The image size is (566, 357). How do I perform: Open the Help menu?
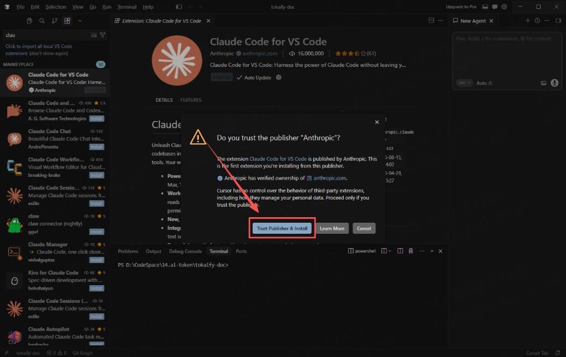point(148,7)
